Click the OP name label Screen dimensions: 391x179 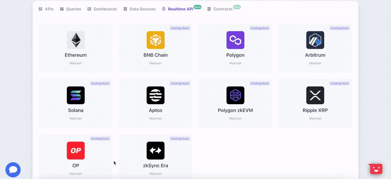tap(76, 166)
